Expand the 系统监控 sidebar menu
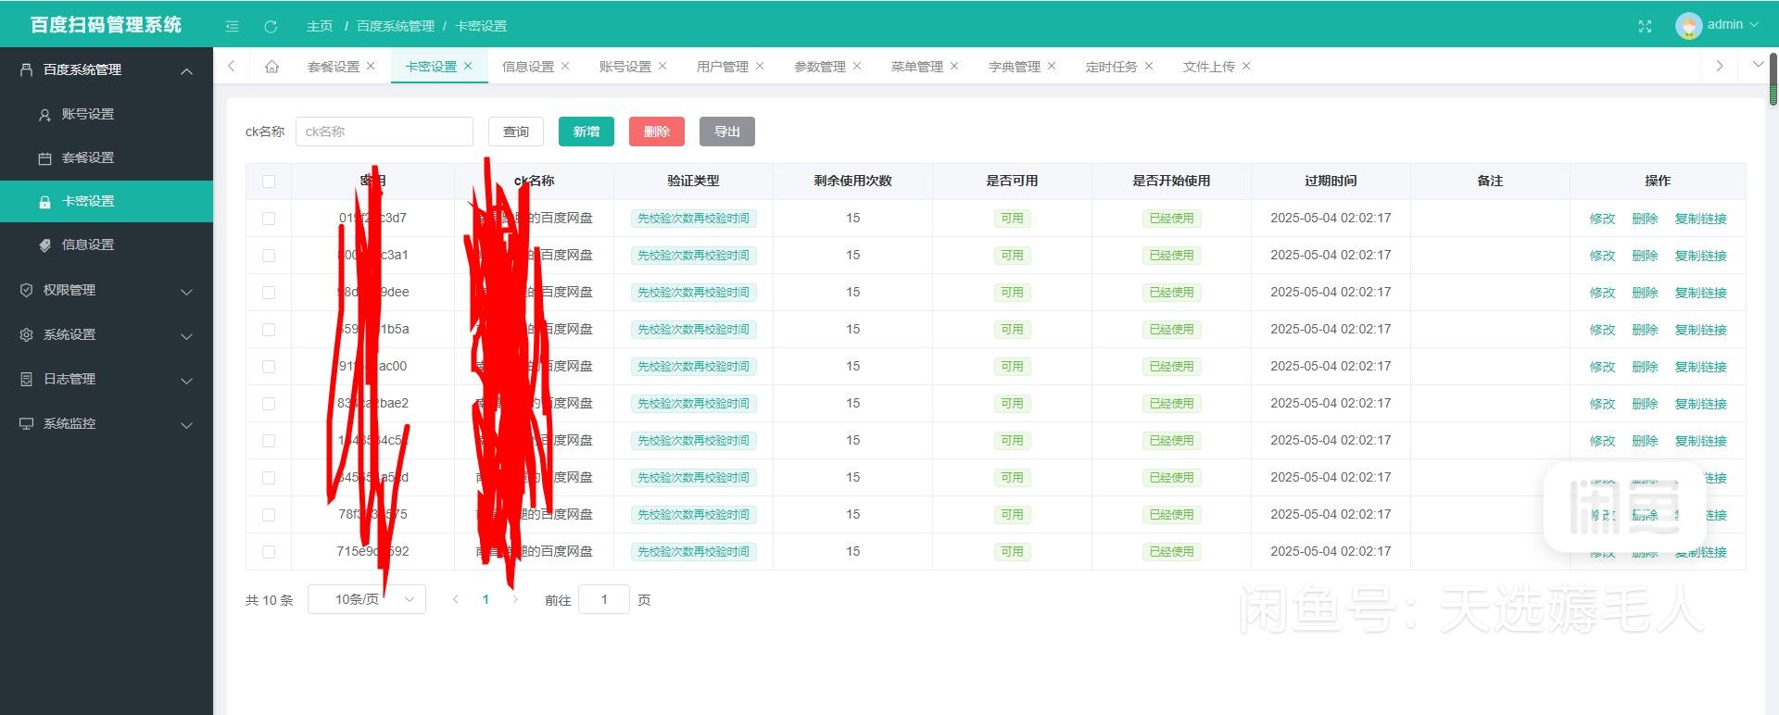The width and height of the screenshot is (1779, 715). click(107, 424)
